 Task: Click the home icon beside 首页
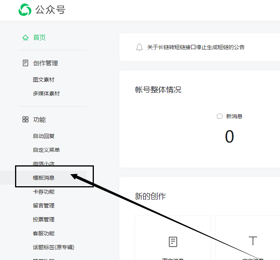25,38
